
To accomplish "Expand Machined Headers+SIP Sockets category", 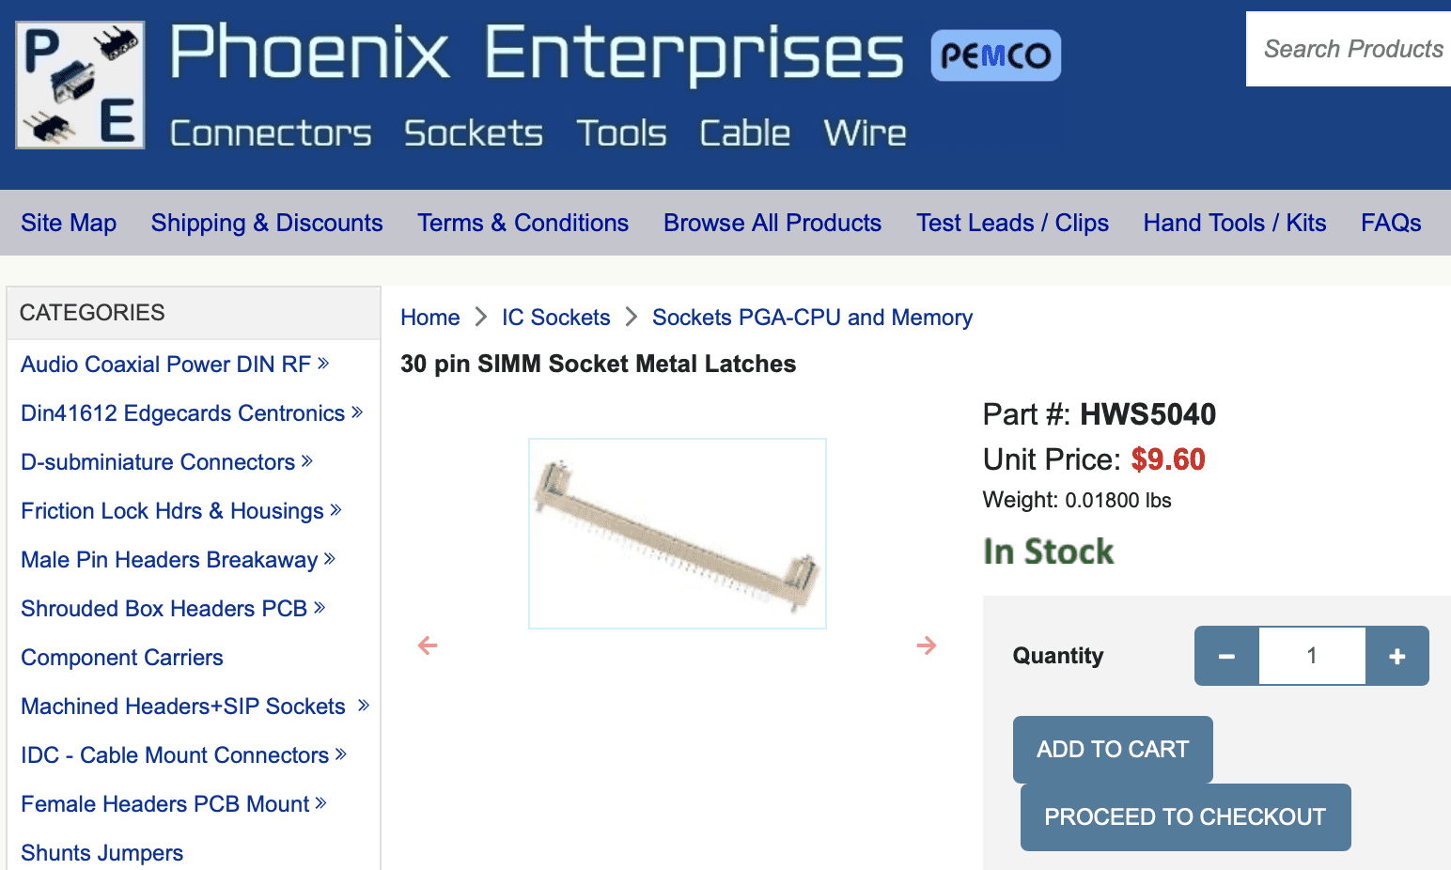I will [364, 706].
